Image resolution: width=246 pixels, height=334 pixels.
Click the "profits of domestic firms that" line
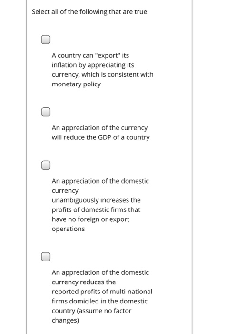coord(96,210)
